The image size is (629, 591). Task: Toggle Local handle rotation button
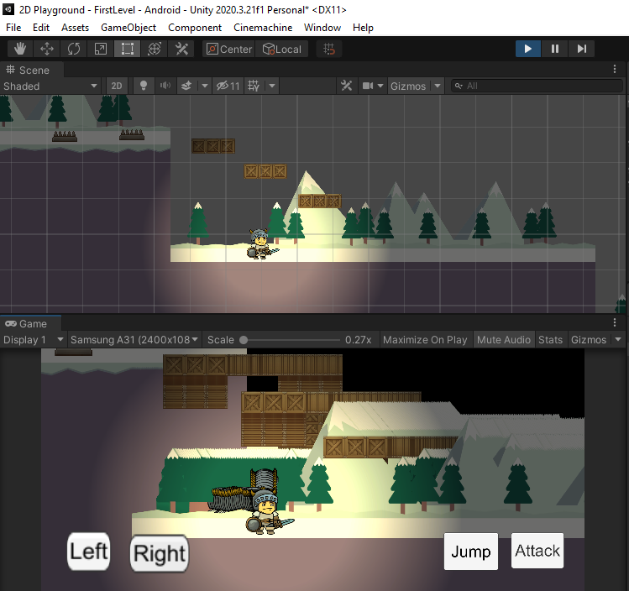[281, 49]
